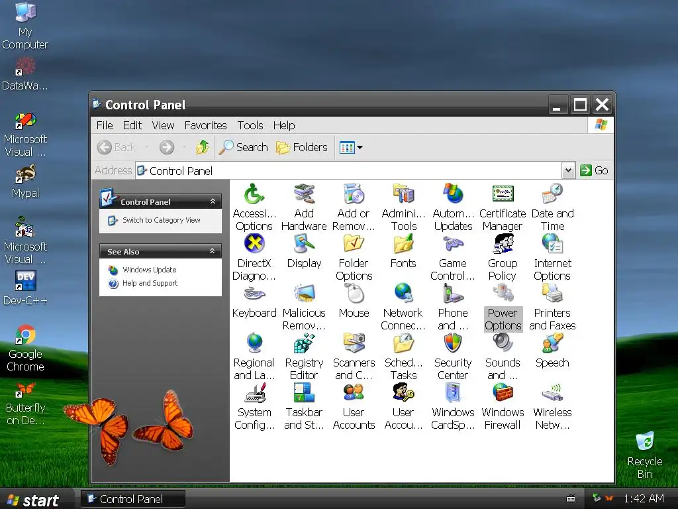This screenshot has width=678, height=509.
Task: Select Google Chrome desktop shortcut
Action: click(x=25, y=349)
